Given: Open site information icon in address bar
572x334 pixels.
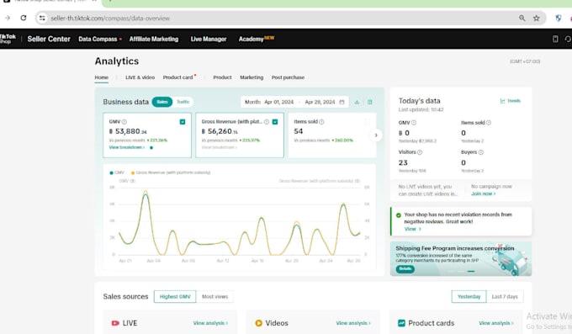Looking at the screenshot, I should (x=42, y=18).
